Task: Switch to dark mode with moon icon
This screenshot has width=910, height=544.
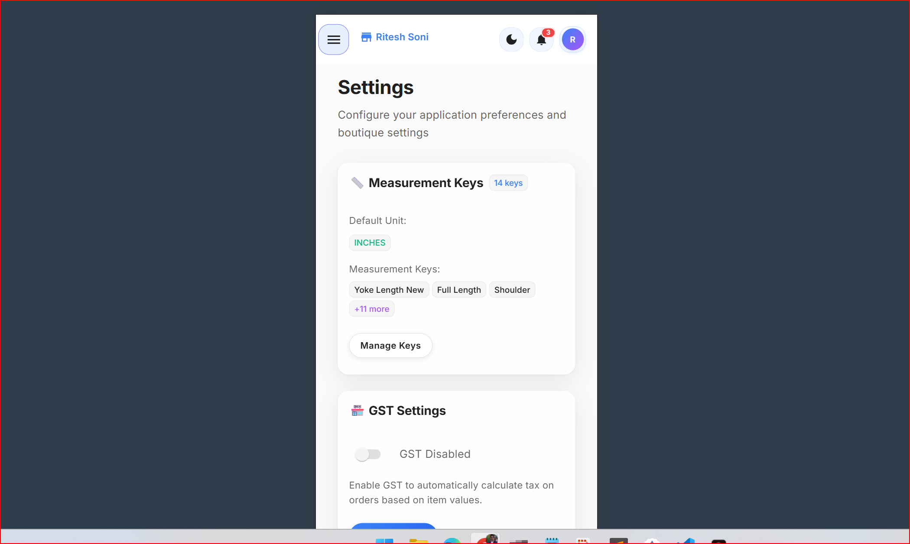Action: tap(511, 39)
